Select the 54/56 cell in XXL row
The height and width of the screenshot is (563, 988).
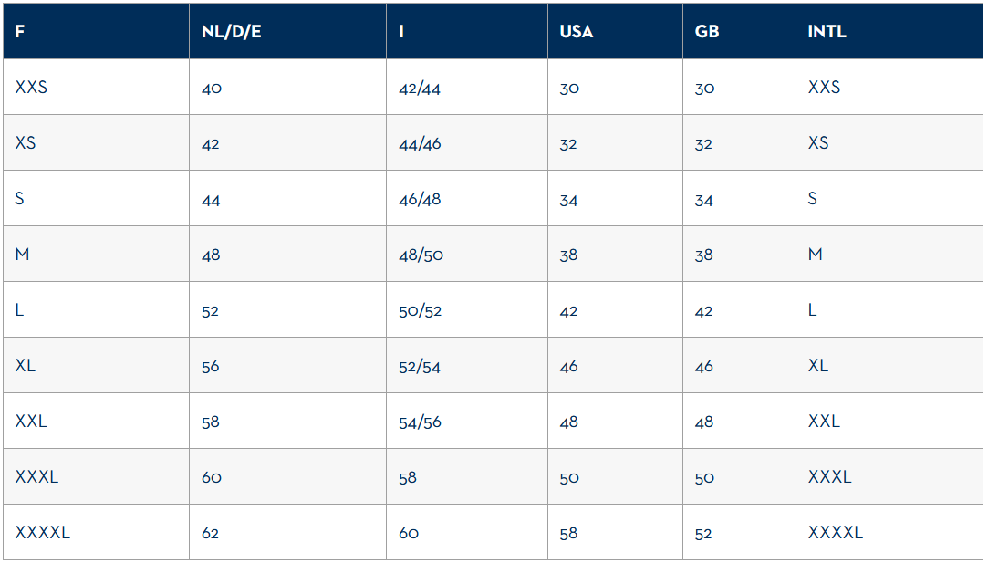click(467, 421)
